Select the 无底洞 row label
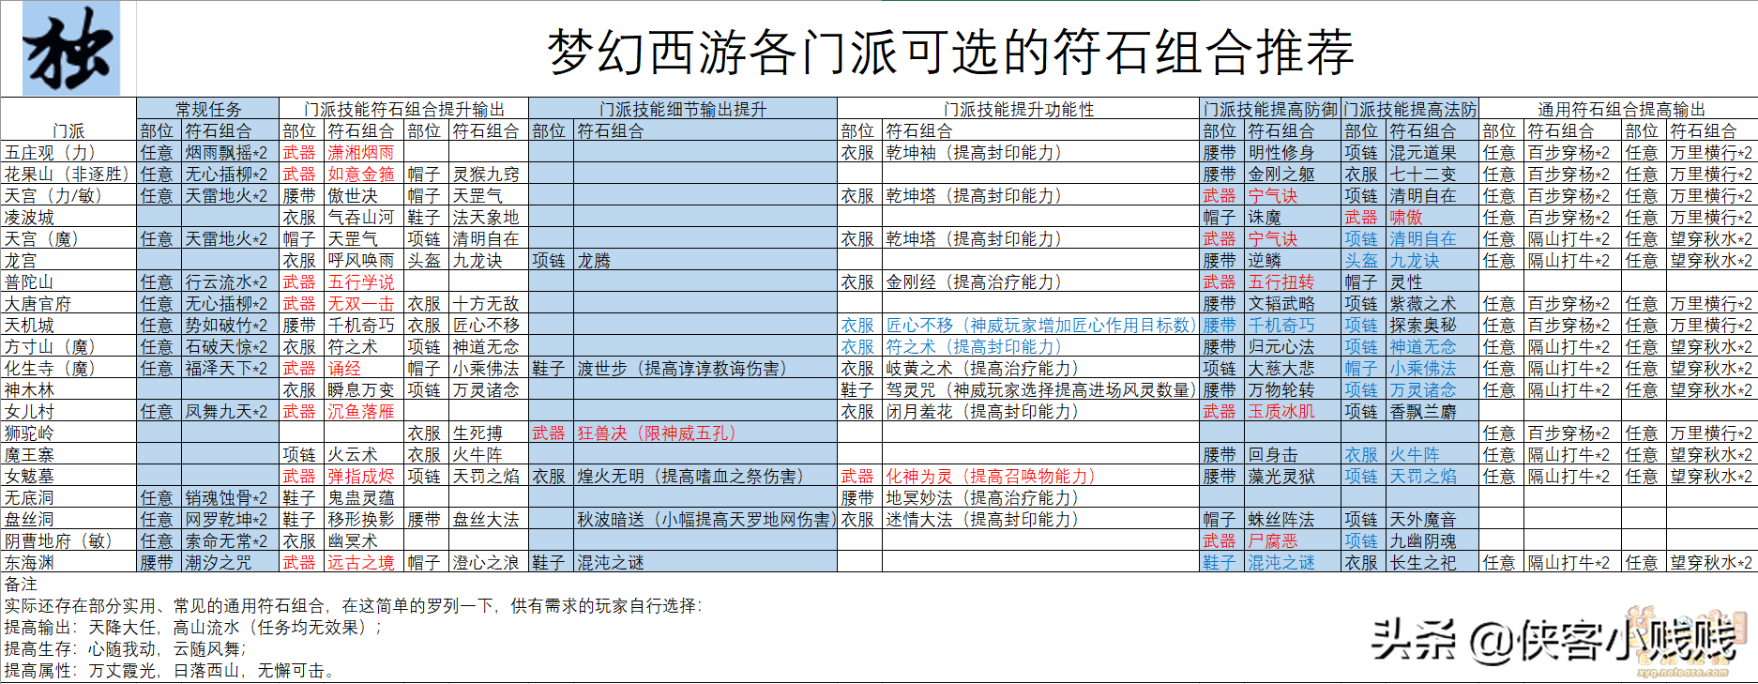The image size is (1758, 684). point(68,497)
